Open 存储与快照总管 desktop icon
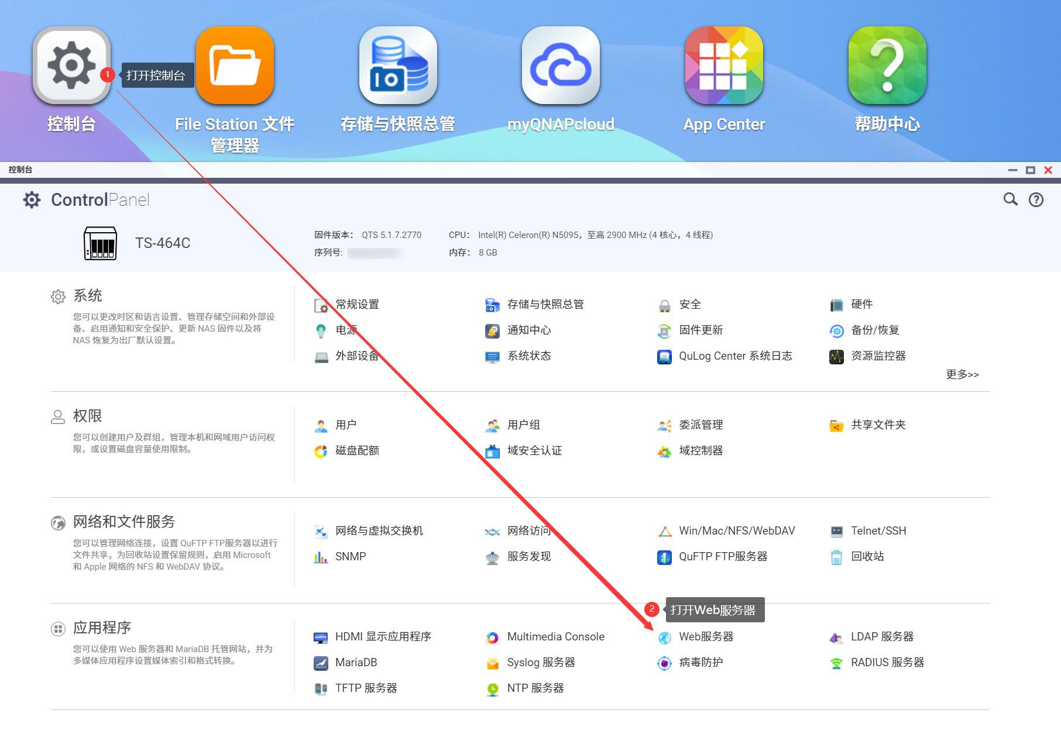Viewport: 1061px width, 734px height. click(x=398, y=66)
